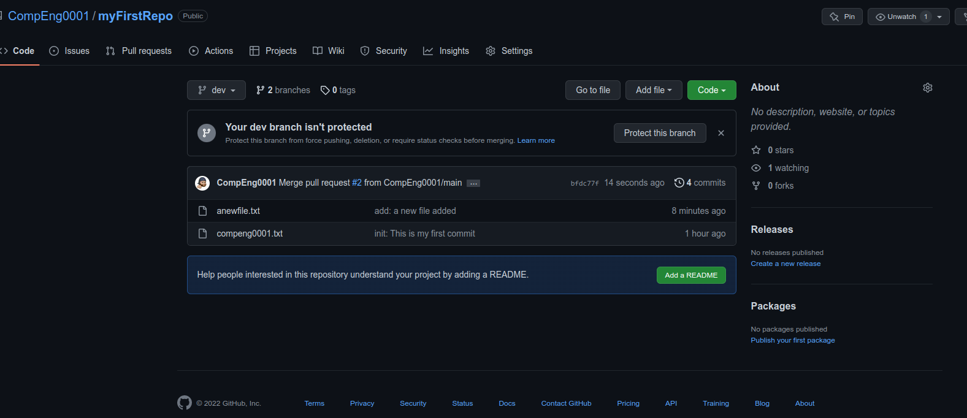967x418 pixels.
Task: Open the commit history clock icon
Action: [679, 183]
